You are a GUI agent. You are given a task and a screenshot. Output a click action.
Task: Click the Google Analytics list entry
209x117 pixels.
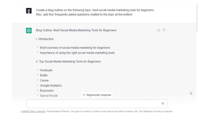[x=51, y=86]
